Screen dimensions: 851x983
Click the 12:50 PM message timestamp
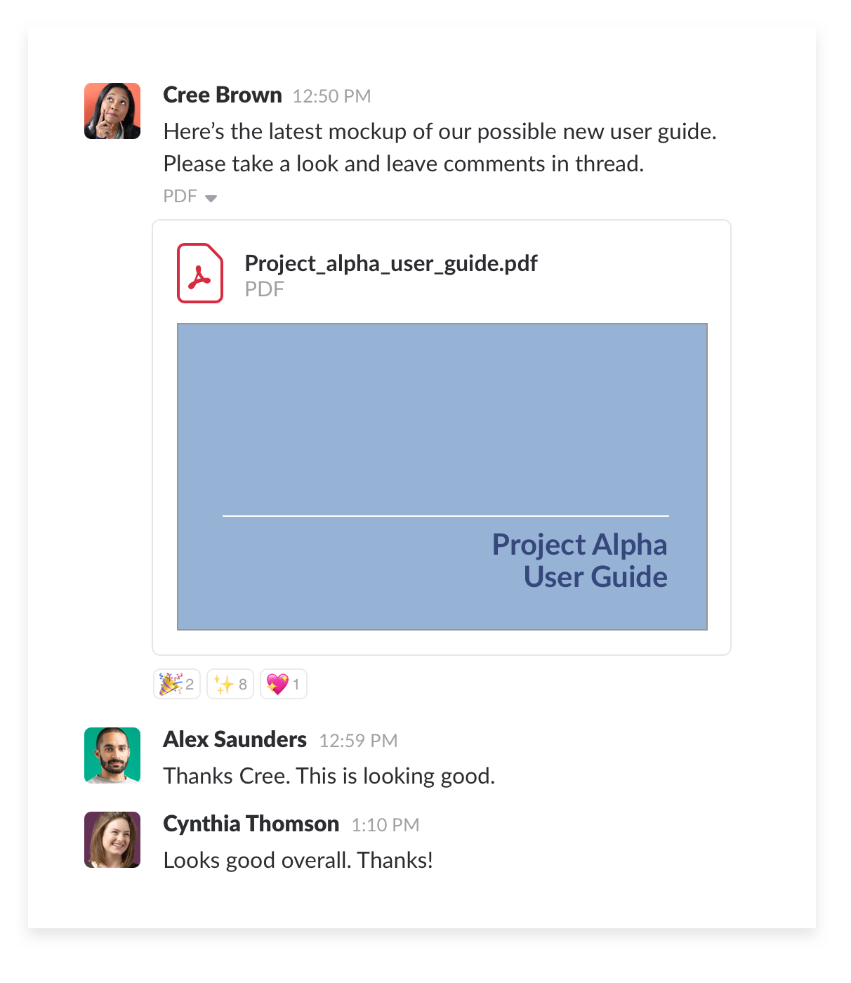click(331, 96)
